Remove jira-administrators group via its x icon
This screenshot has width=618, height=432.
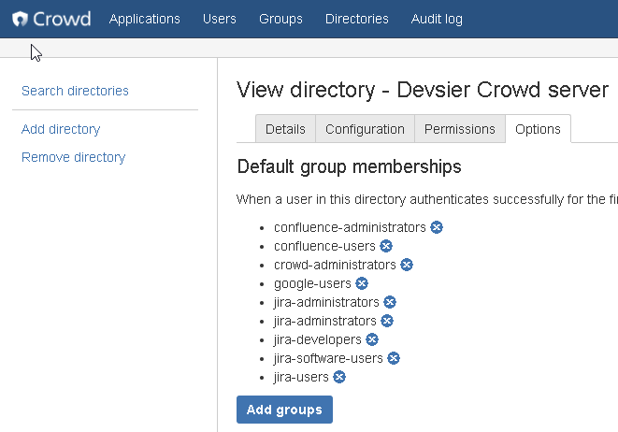pyautogui.click(x=389, y=302)
